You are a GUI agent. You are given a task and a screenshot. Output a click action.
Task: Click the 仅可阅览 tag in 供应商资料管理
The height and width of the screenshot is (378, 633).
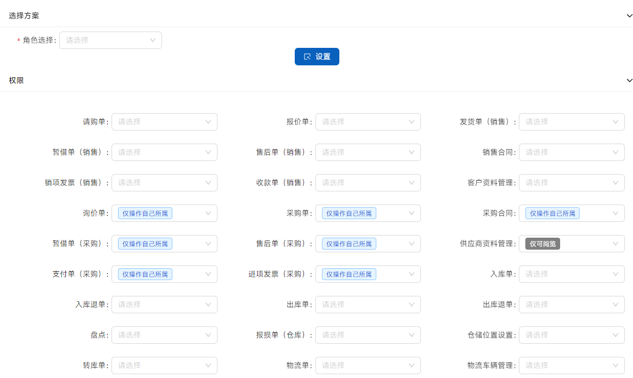tap(543, 244)
